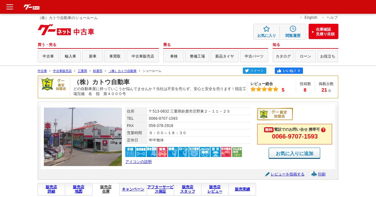Click the 中古車 breadcrumb link

coord(42,71)
